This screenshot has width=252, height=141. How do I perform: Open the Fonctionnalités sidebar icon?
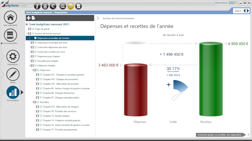(10, 35)
